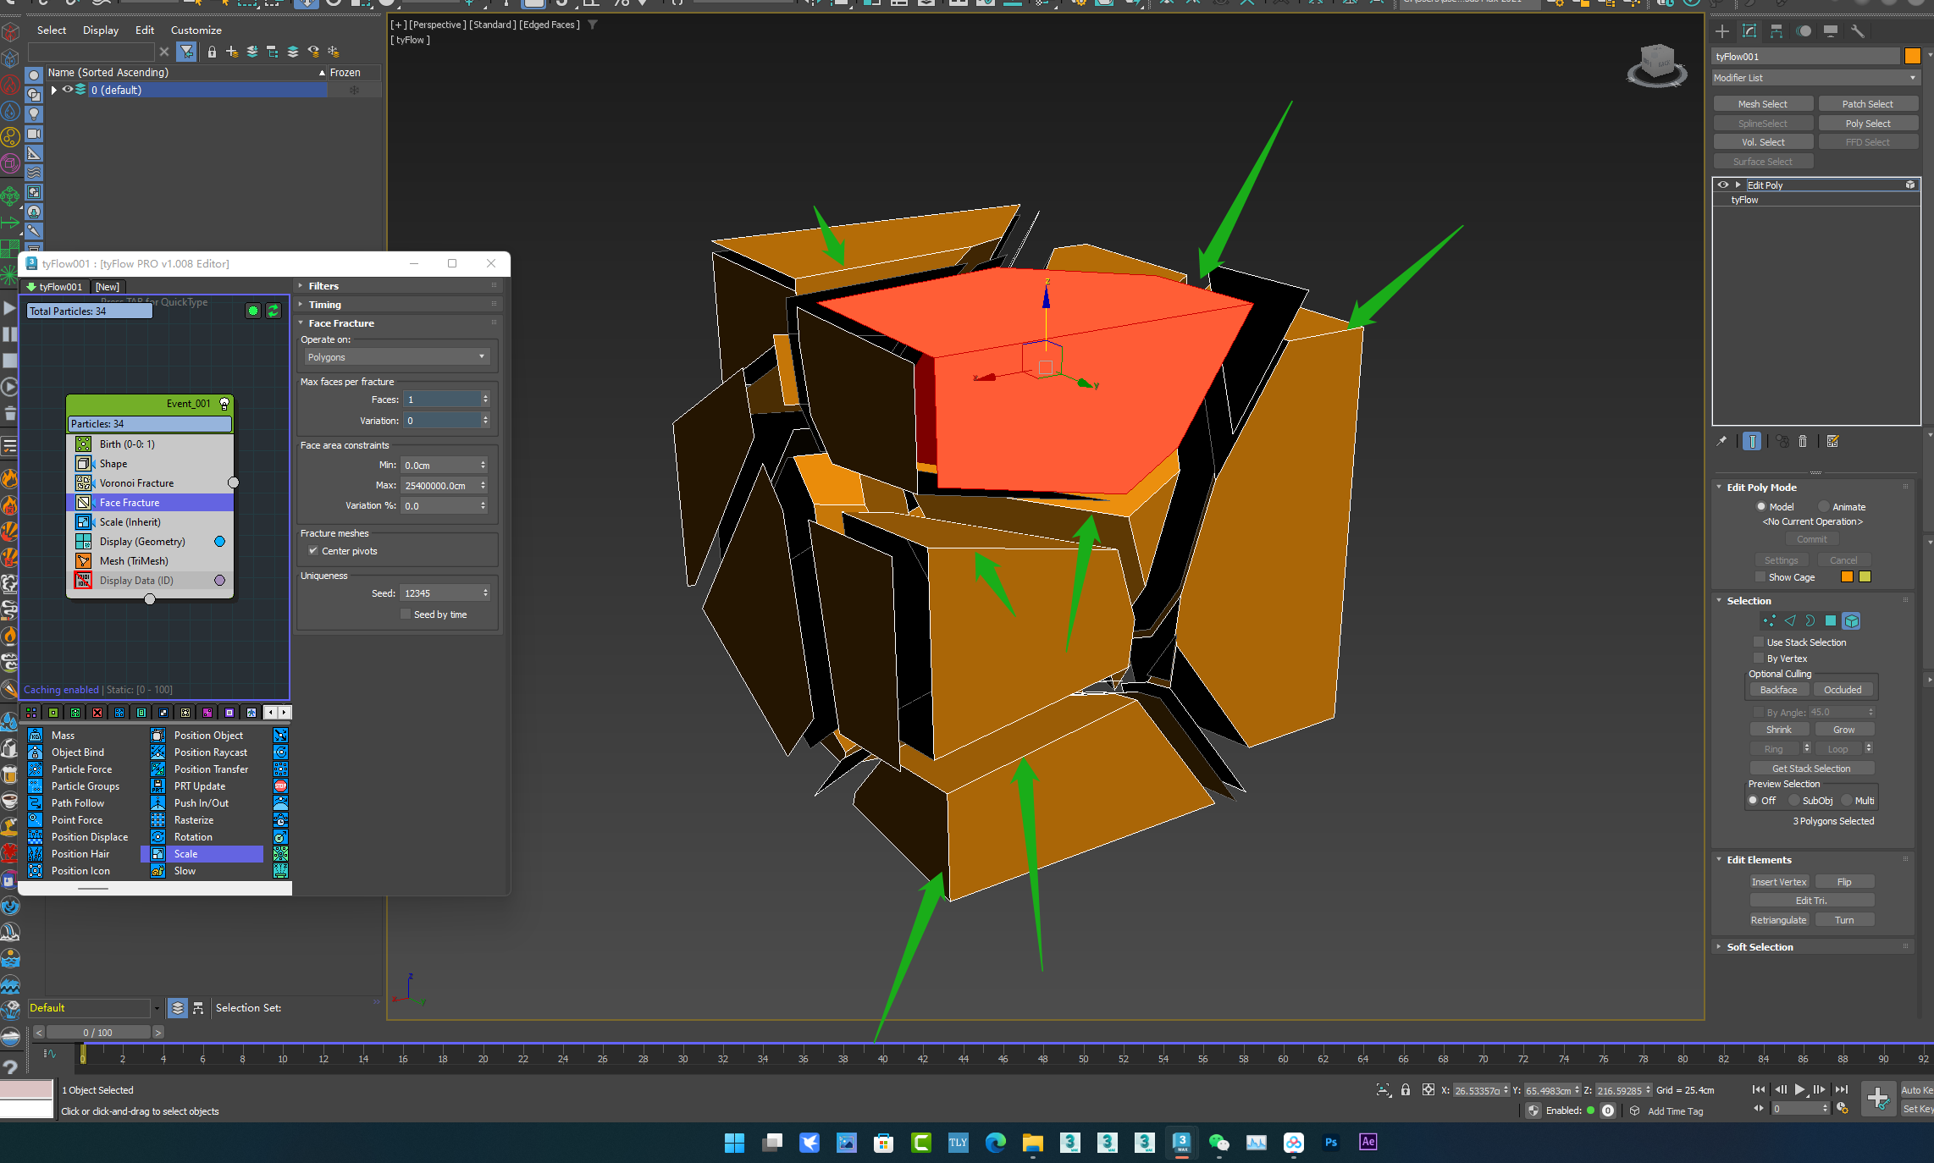Viewport: 1934px width, 1163px height.
Task: Open Operate on Polygons dropdown
Action: 395,357
